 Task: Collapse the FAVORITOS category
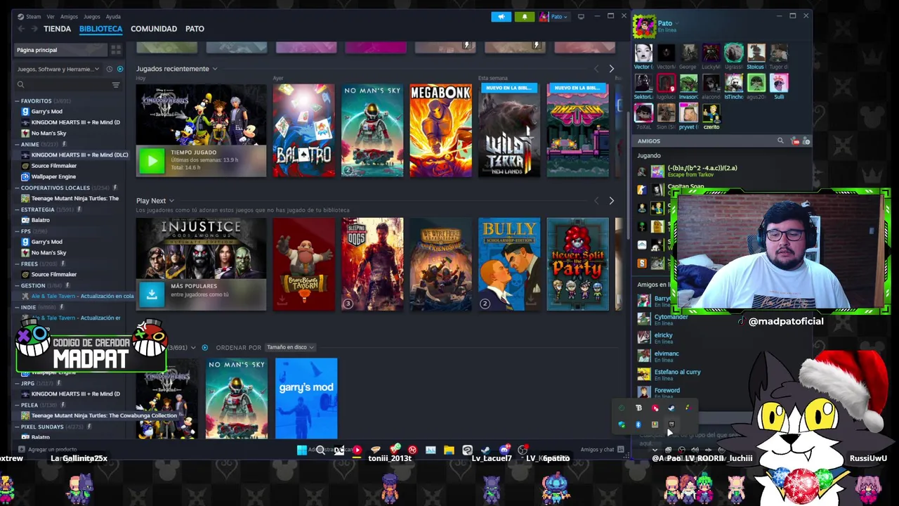pyautogui.click(x=17, y=101)
